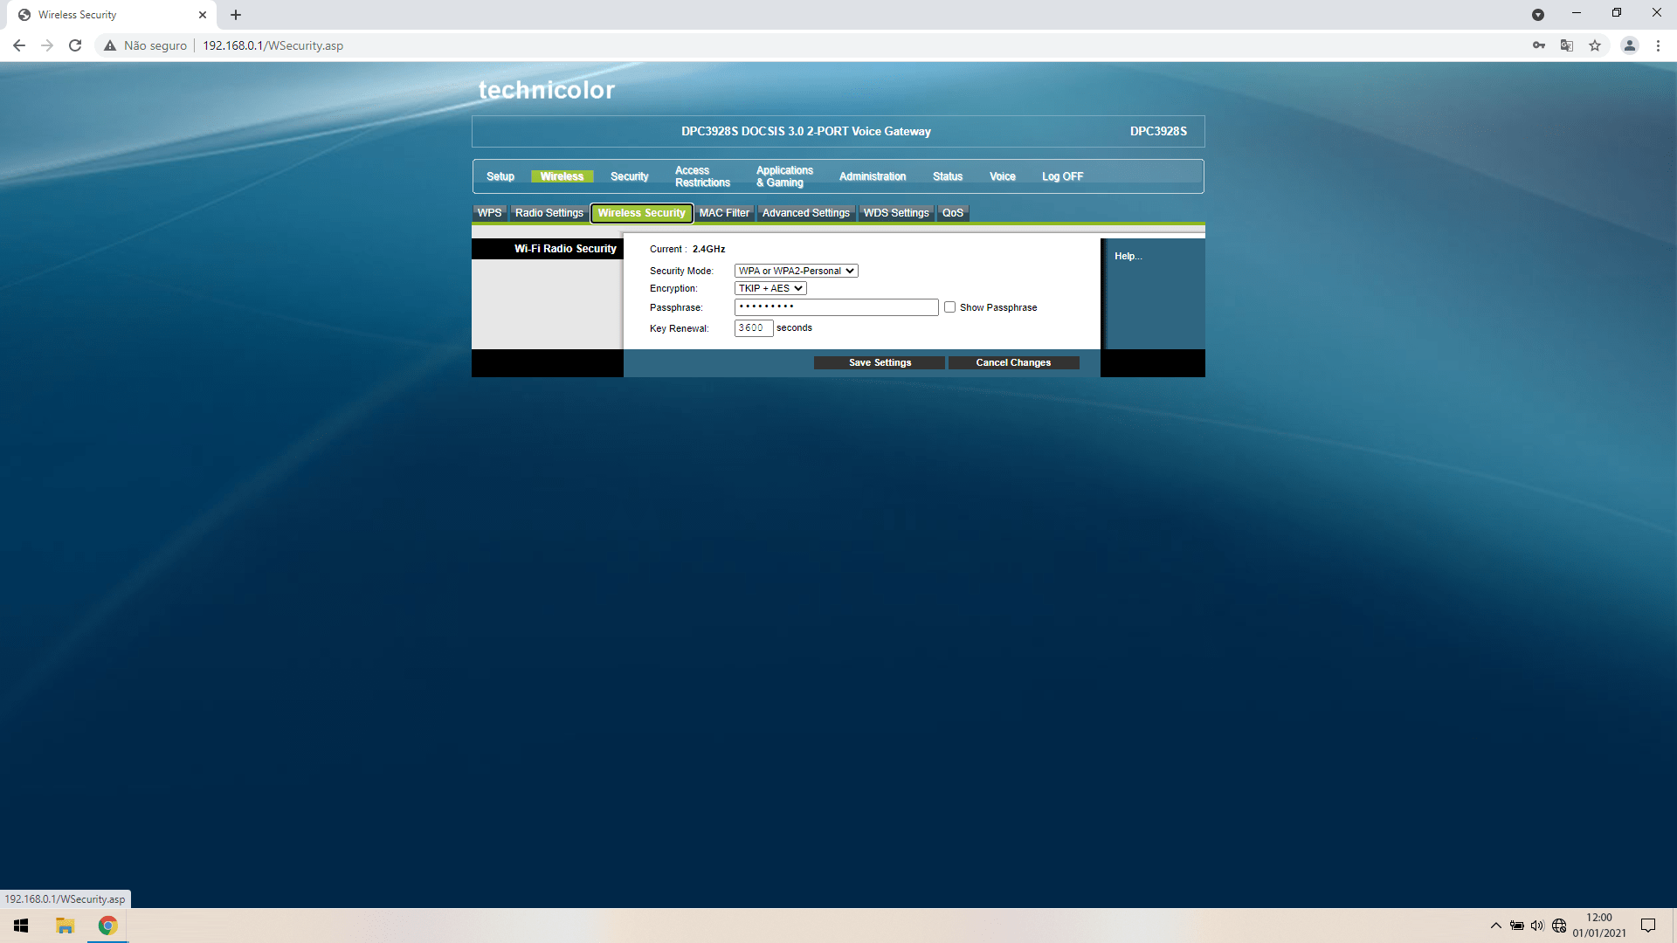Viewport: 1677px width, 943px height.
Task: Click the 2.4GHz current band text
Action: click(x=709, y=249)
